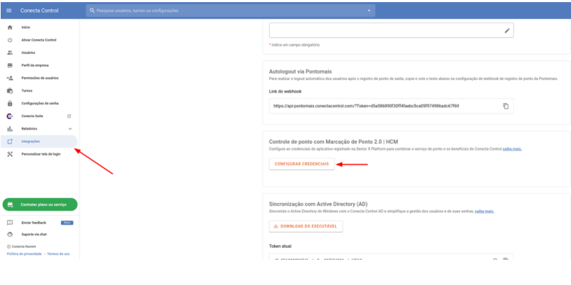Viewport: 571px width, 285px height.
Task: Select Permissões de usuários in sidebar
Action: (40, 78)
